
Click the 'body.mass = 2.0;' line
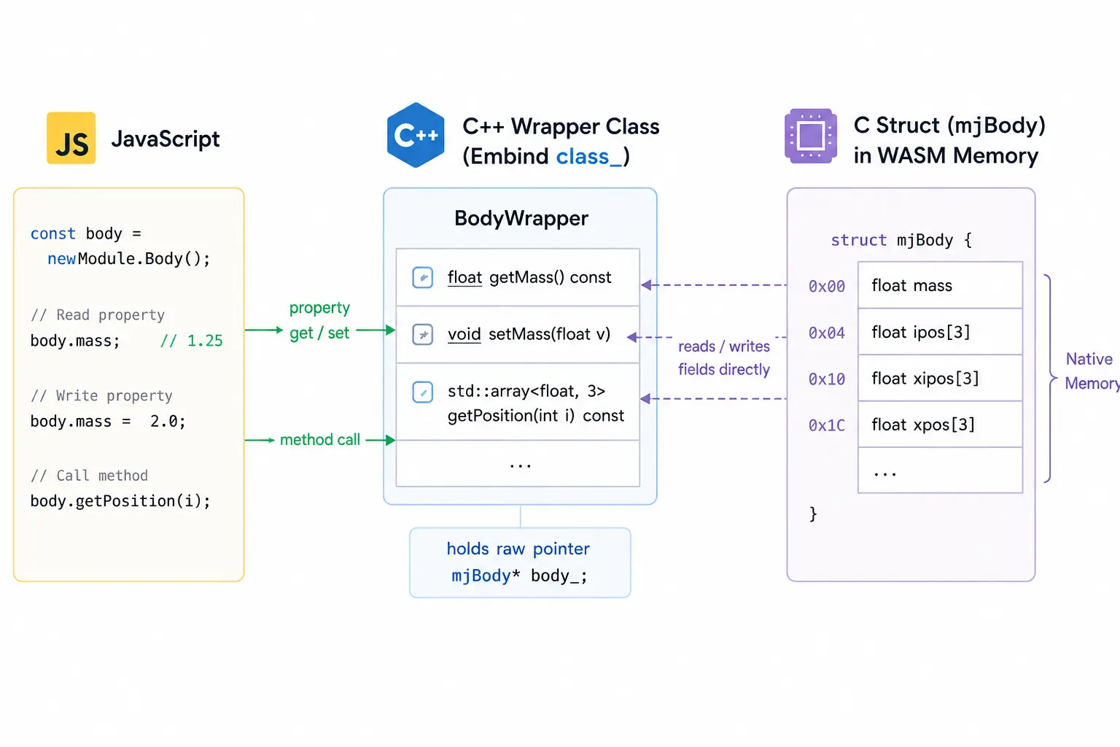tap(108, 422)
